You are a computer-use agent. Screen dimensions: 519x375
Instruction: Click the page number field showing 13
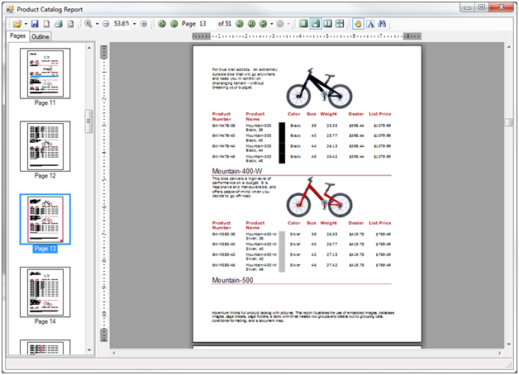pyautogui.click(x=207, y=24)
